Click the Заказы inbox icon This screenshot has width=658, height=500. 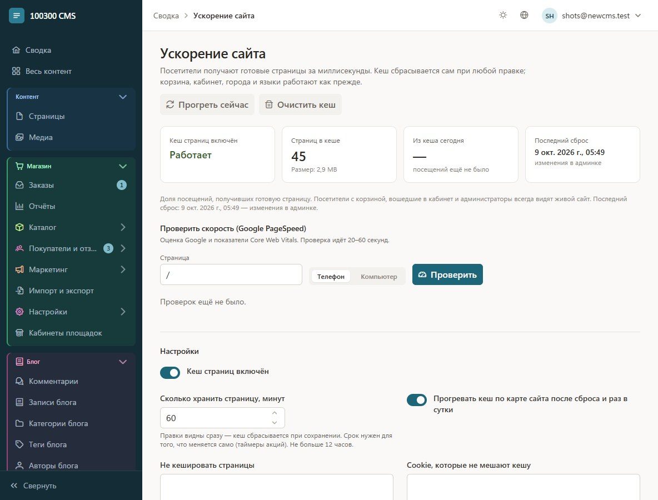(x=19, y=185)
